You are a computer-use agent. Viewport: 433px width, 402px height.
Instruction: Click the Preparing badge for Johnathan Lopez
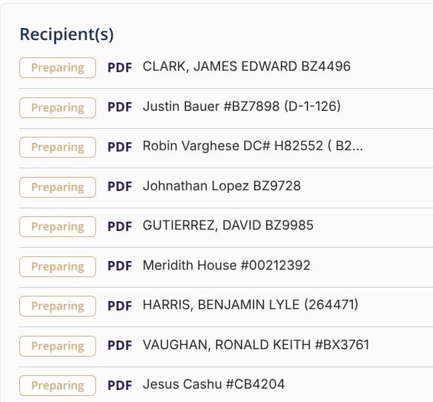pos(57,187)
